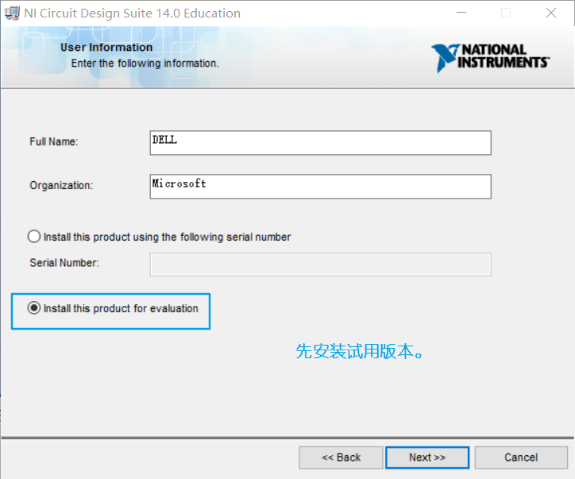Click the 'Full Name:' label

pos(54,141)
